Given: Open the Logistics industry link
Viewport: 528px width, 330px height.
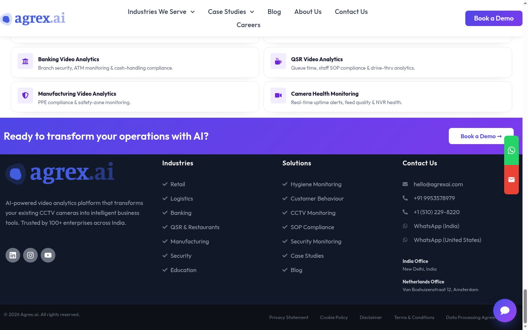Looking at the screenshot, I should coord(181,199).
